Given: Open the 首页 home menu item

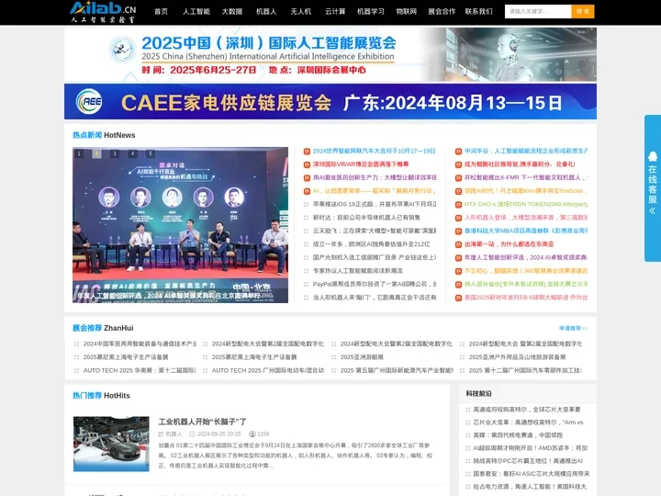Looking at the screenshot, I should (161, 11).
